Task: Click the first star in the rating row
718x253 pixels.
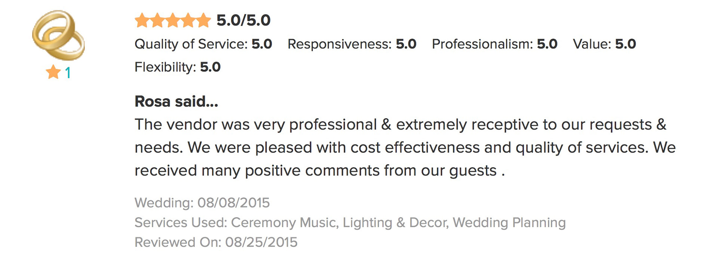Action: [142, 21]
